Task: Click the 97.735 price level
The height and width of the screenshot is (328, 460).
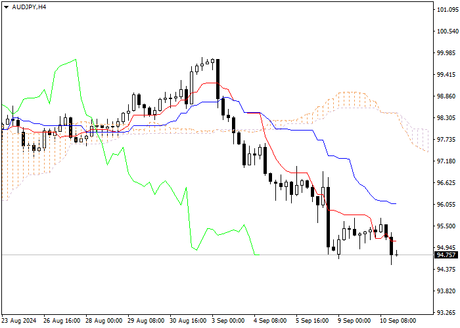Action: click(x=448, y=140)
